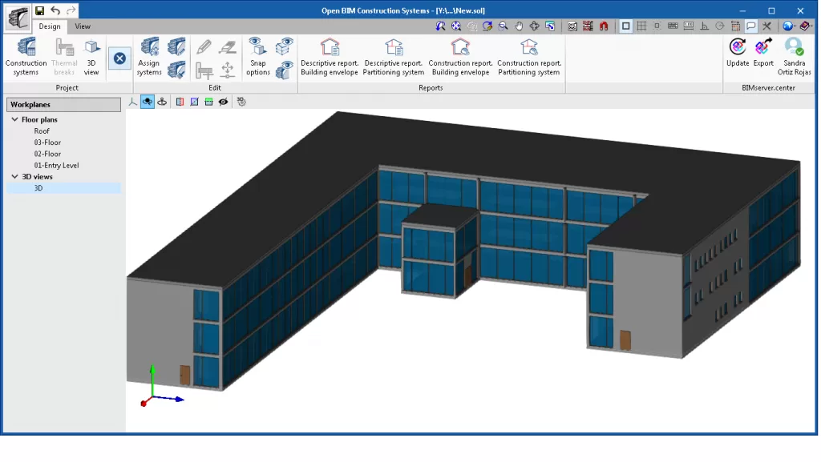Select the Design ribbon tab
The width and height of the screenshot is (821, 462).
point(50,26)
